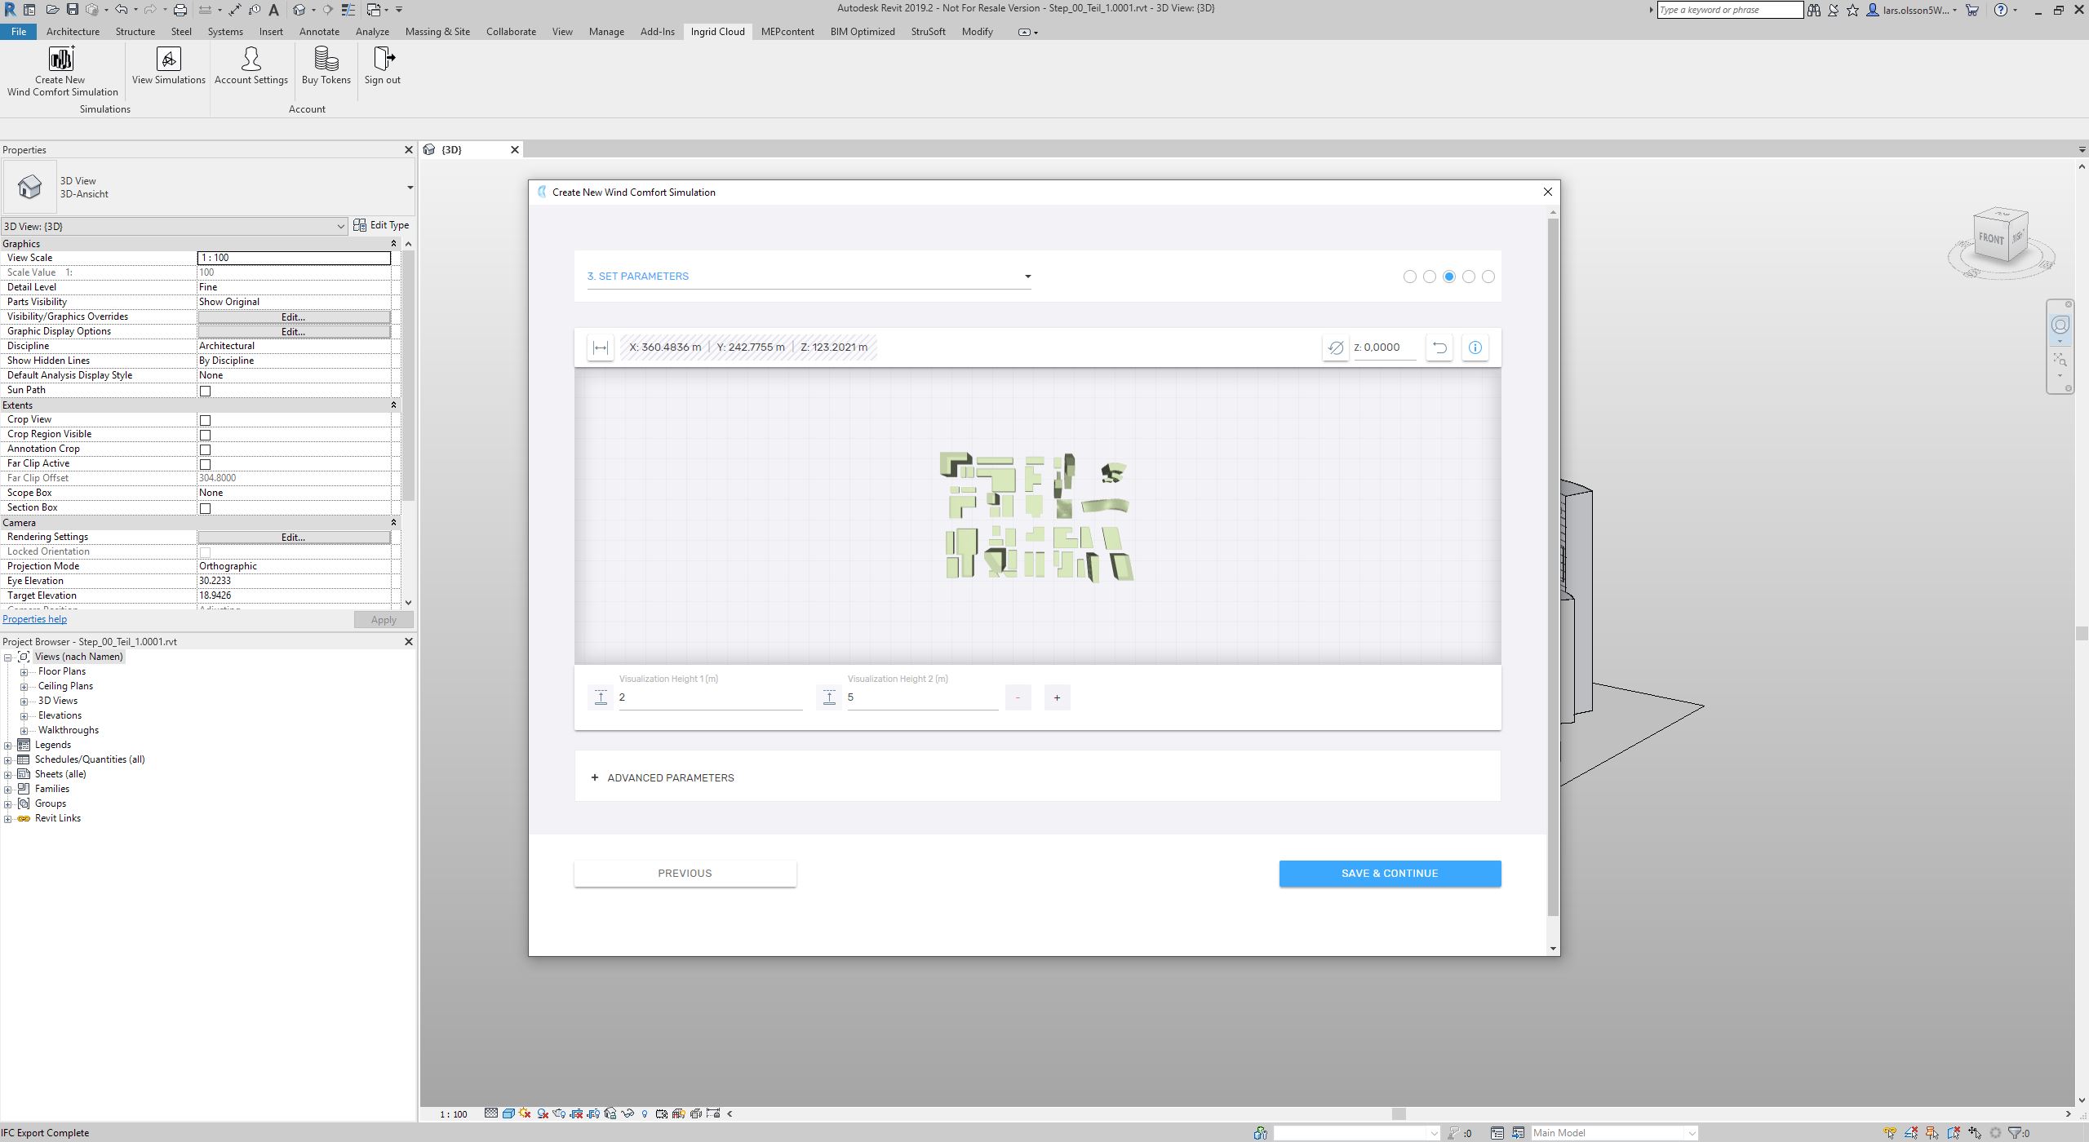Click the info icon in simulation viewer

coord(1475,347)
